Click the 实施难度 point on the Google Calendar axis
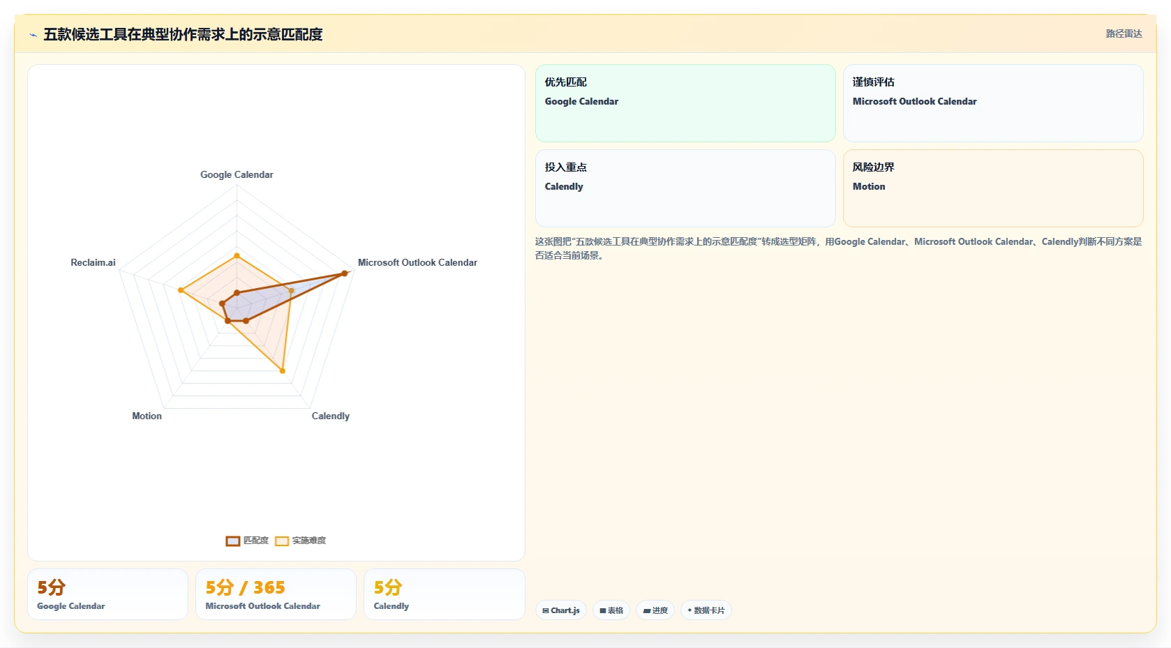Screen dimensions: 1171x648 (x=237, y=256)
